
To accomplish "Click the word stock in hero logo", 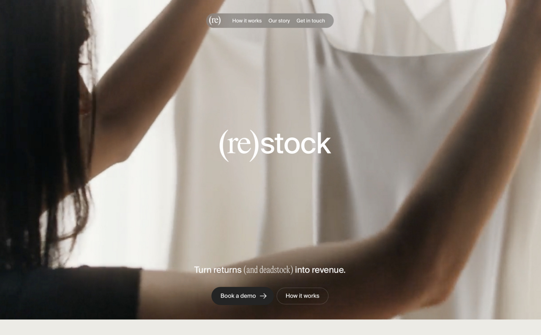I will [295, 144].
